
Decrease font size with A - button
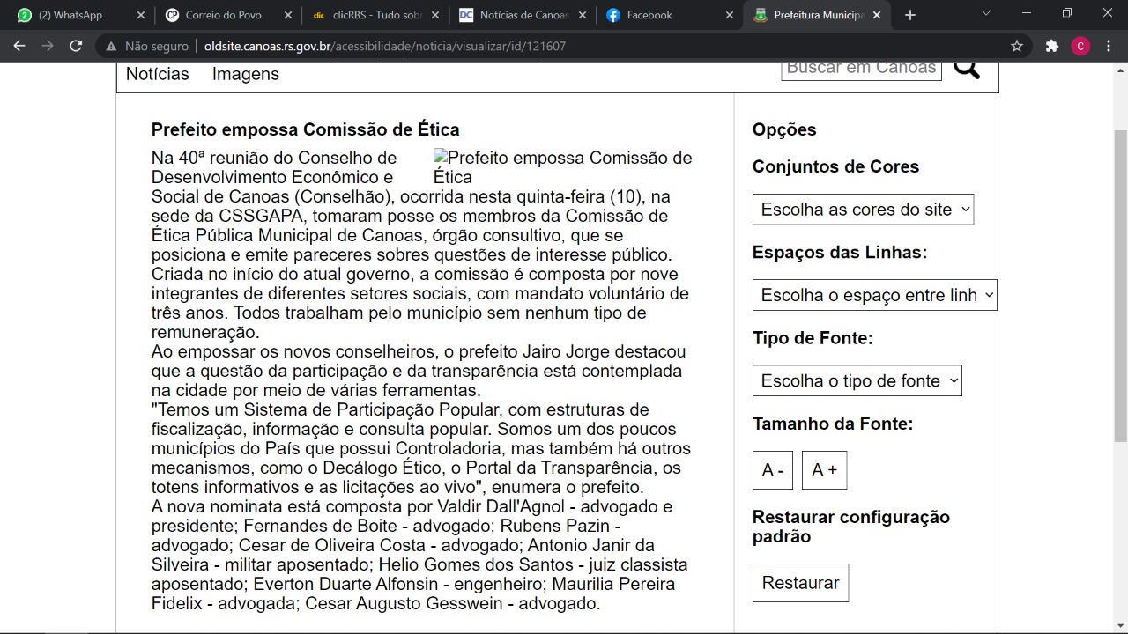[x=773, y=470]
